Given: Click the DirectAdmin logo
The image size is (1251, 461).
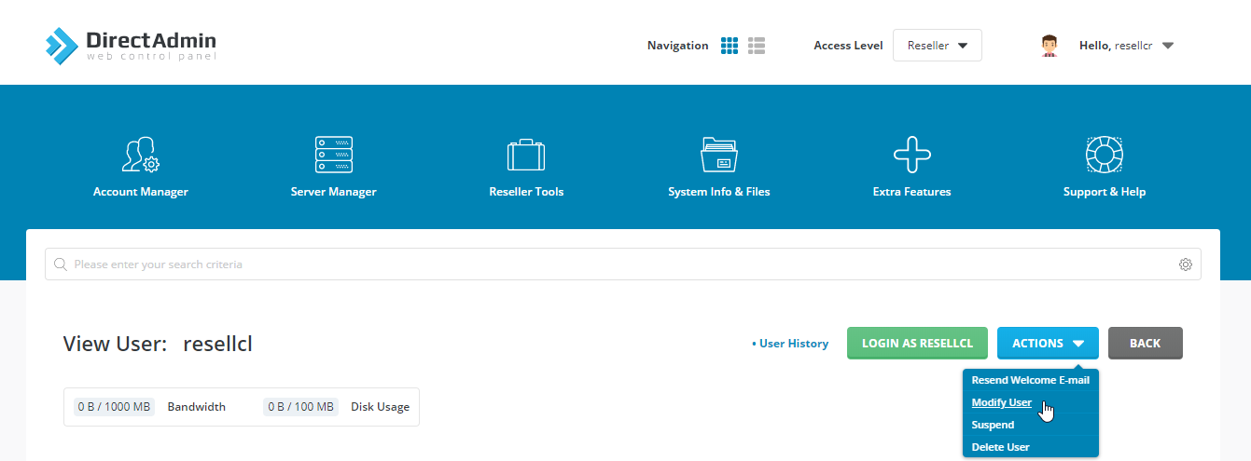Looking at the screenshot, I should coord(131,46).
